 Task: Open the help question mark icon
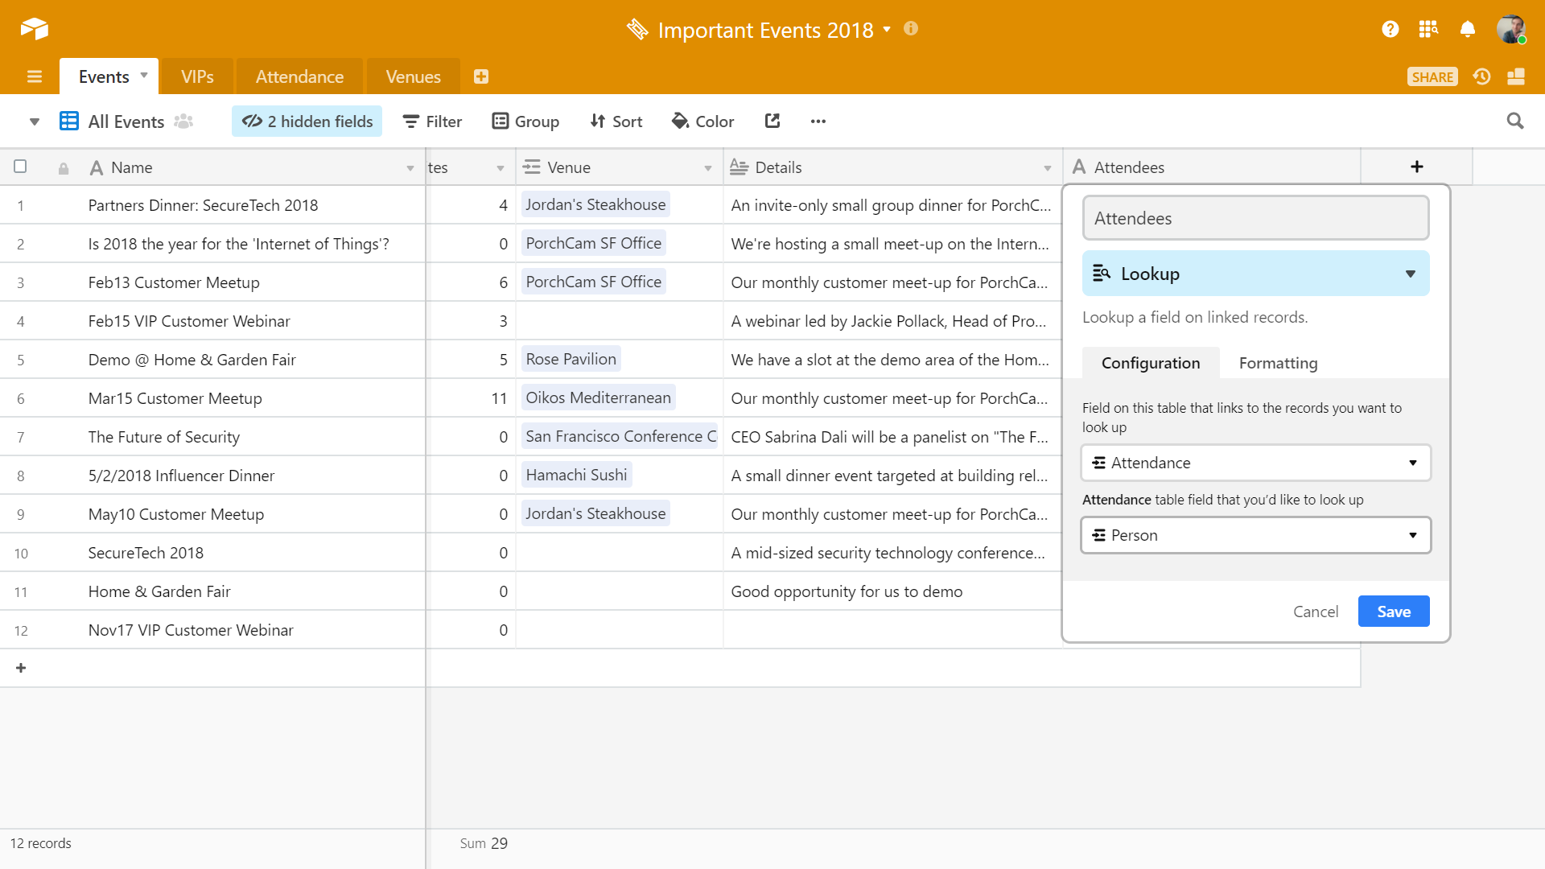tap(1390, 29)
